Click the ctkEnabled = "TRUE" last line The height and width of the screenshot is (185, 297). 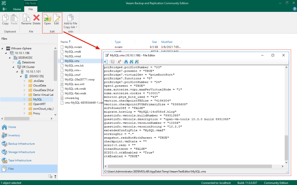pos(122,156)
